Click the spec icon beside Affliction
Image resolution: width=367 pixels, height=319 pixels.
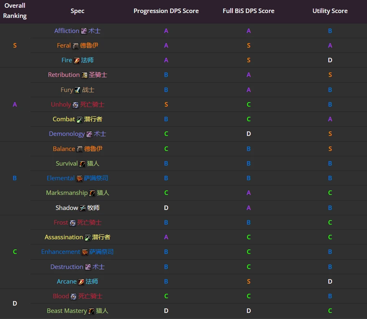click(x=84, y=31)
